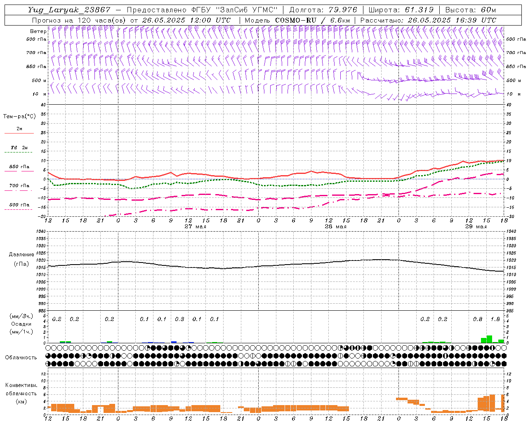Image resolution: width=528 pixels, height=422 pixels.
Task: Click the 0.8 precipitation amount
Action: (x=478, y=319)
